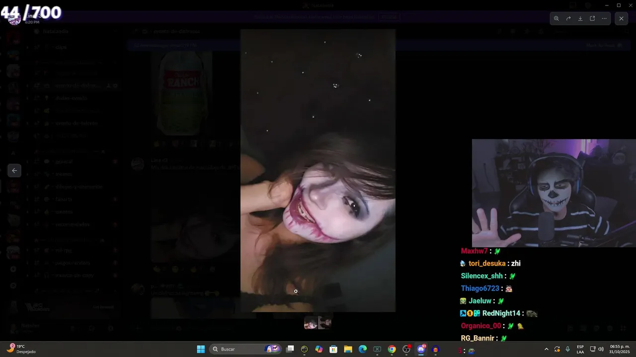Open the yellow-green circular taskbar app

(305, 349)
